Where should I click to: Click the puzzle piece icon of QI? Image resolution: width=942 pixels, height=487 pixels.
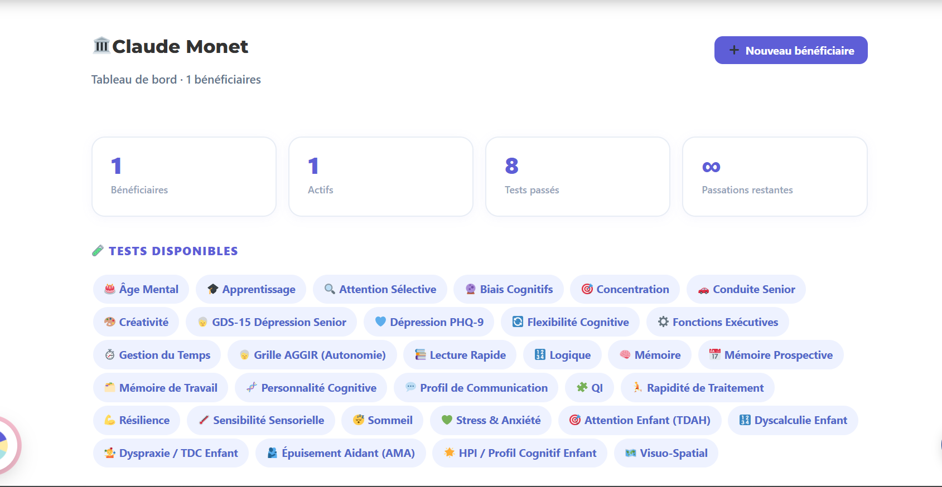(582, 387)
